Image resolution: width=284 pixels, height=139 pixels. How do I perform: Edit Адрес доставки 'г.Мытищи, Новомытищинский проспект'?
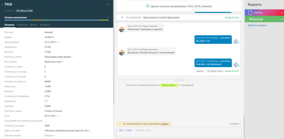(67, 130)
